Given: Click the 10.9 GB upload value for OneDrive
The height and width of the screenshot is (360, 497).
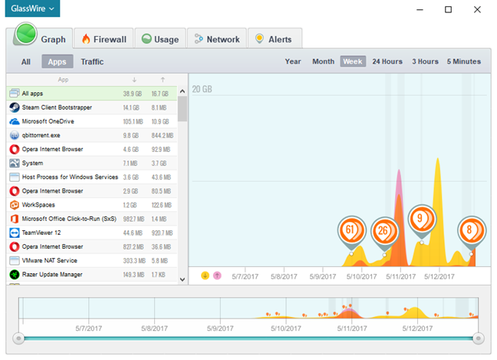Looking at the screenshot, I should pos(160,121).
